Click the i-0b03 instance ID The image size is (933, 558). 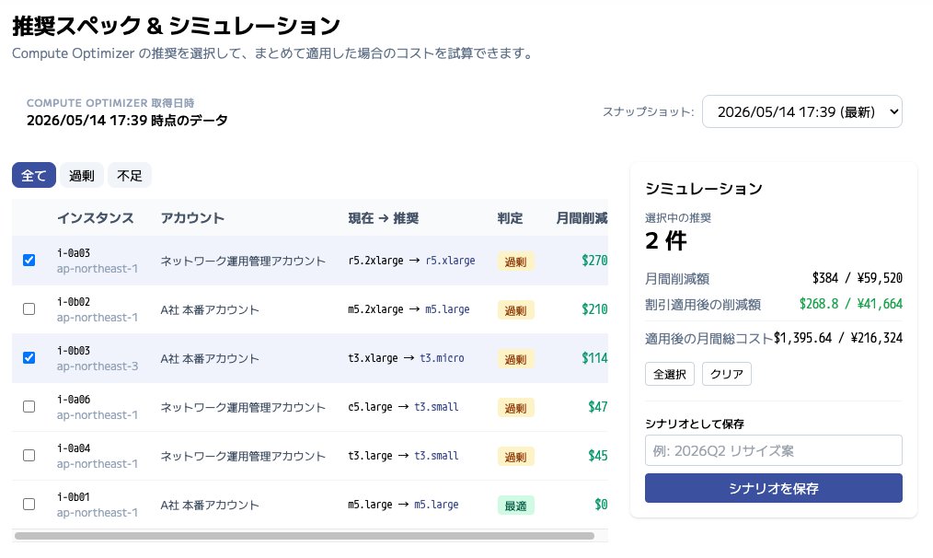pyautogui.click(x=74, y=351)
